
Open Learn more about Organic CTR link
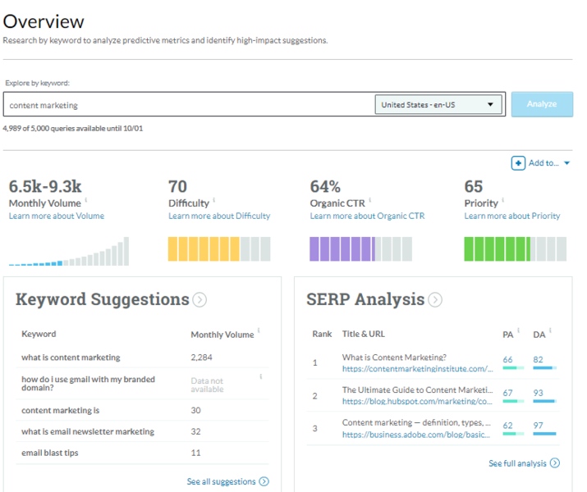coord(367,216)
